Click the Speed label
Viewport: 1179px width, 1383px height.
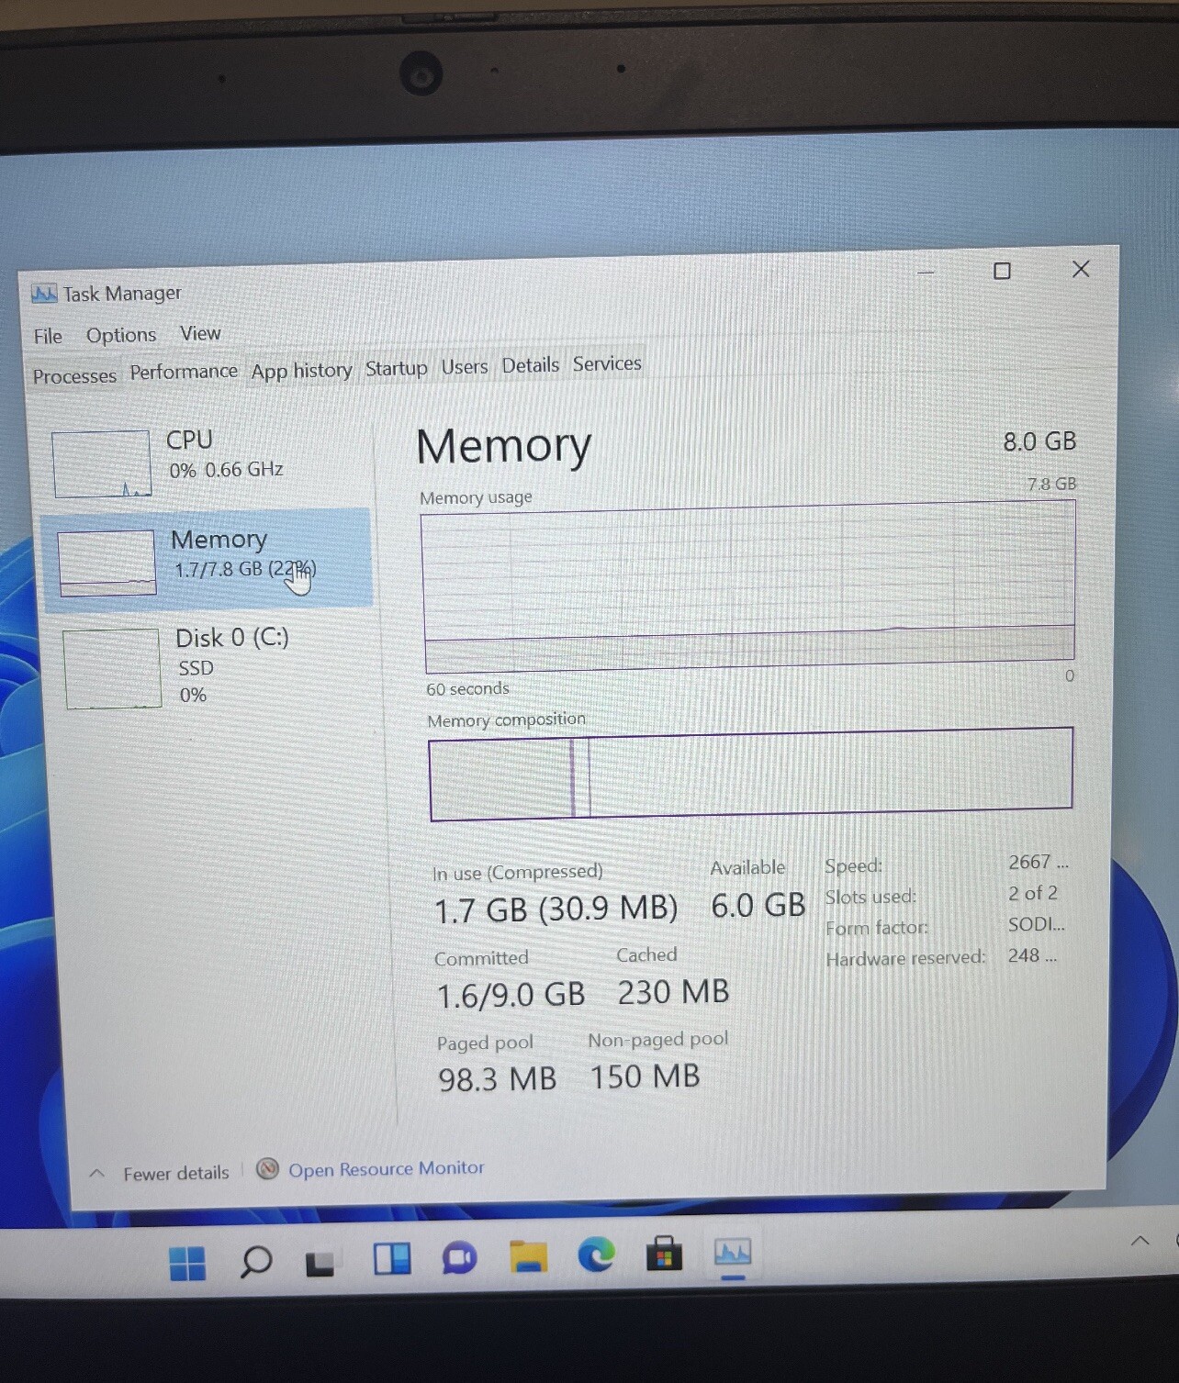[x=853, y=866]
